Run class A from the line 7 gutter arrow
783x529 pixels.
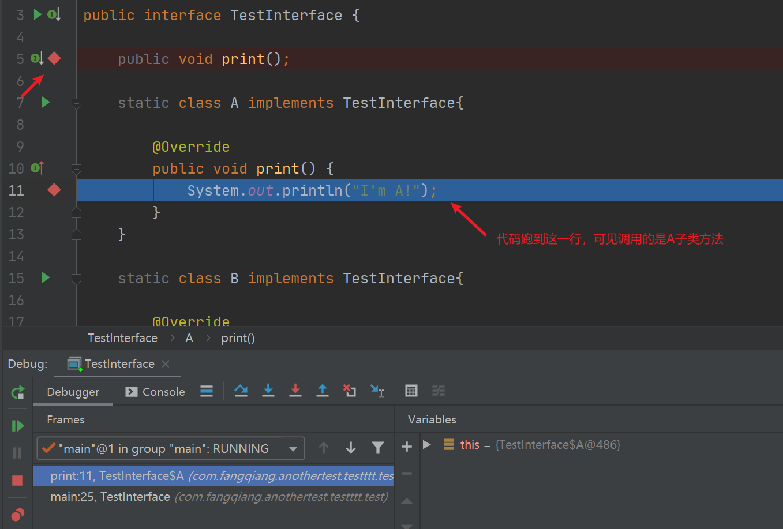(x=46, y=102)
